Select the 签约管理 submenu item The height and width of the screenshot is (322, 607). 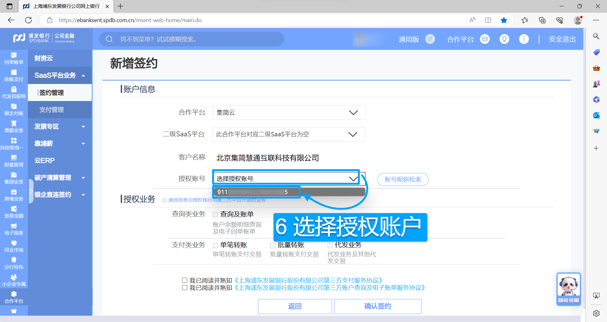[x=60, y=92]
